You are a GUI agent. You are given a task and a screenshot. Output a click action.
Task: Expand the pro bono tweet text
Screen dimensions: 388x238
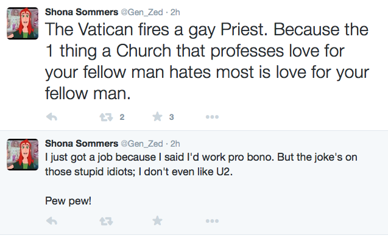[x=201, y=179]
